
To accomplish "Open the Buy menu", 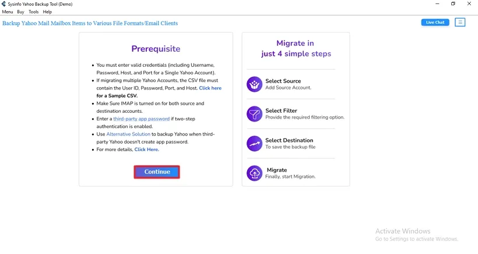I will pyautogui.click(x=21, y=12).
